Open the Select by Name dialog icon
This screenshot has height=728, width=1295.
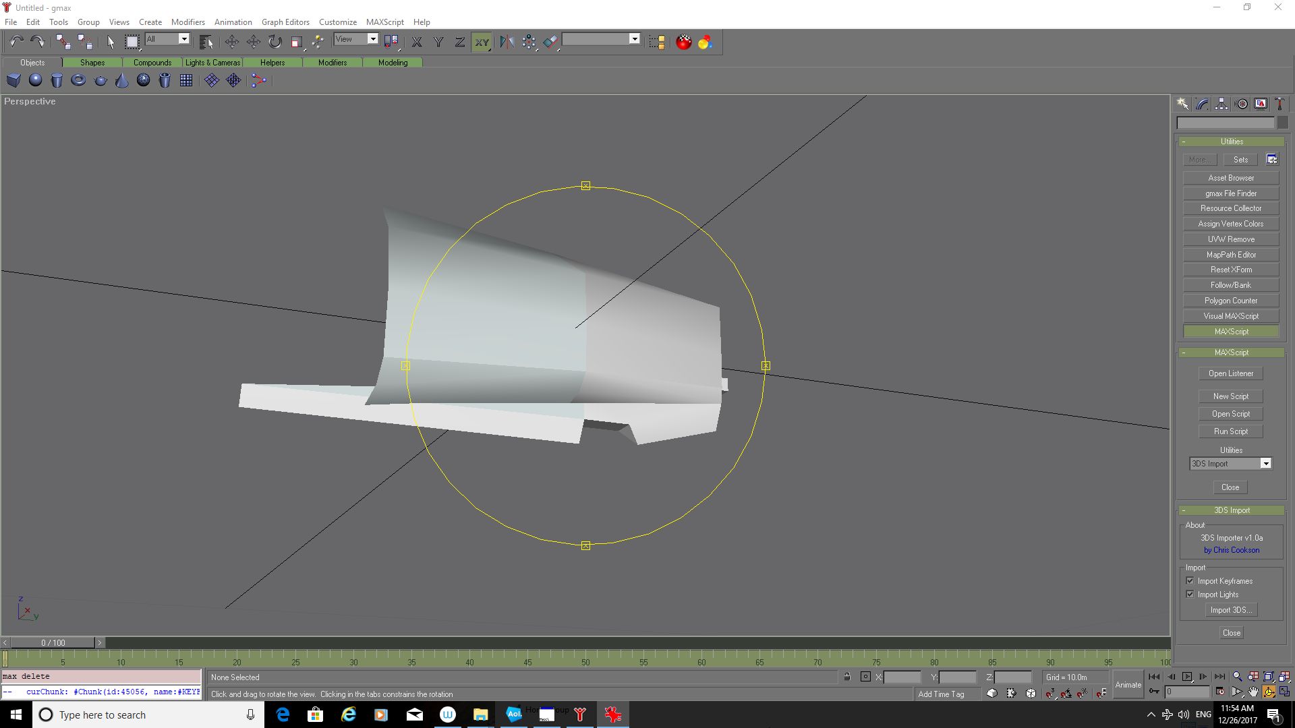point(206,41)
